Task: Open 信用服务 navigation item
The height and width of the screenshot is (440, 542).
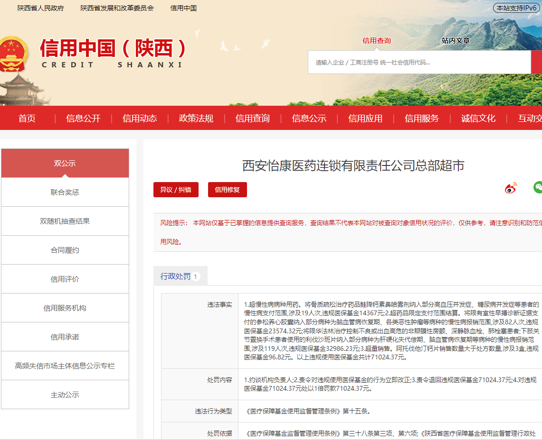Action: (422, 119)
